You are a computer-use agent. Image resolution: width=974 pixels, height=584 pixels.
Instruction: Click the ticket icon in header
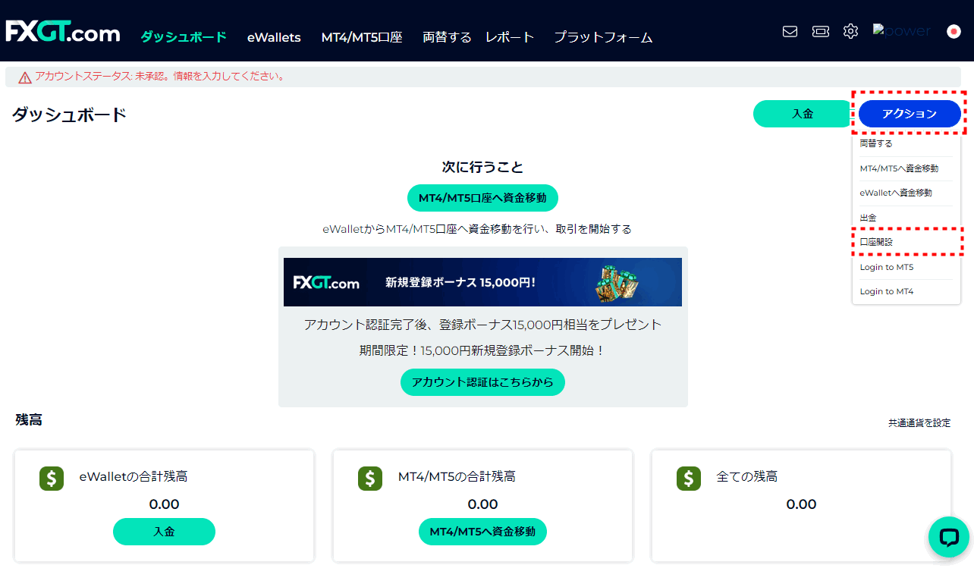(820, 31)
